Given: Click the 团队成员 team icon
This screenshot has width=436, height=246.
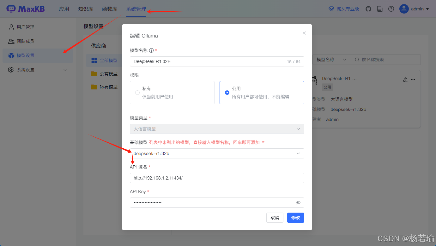Looking at the screenshot, I should coord(11,41).
